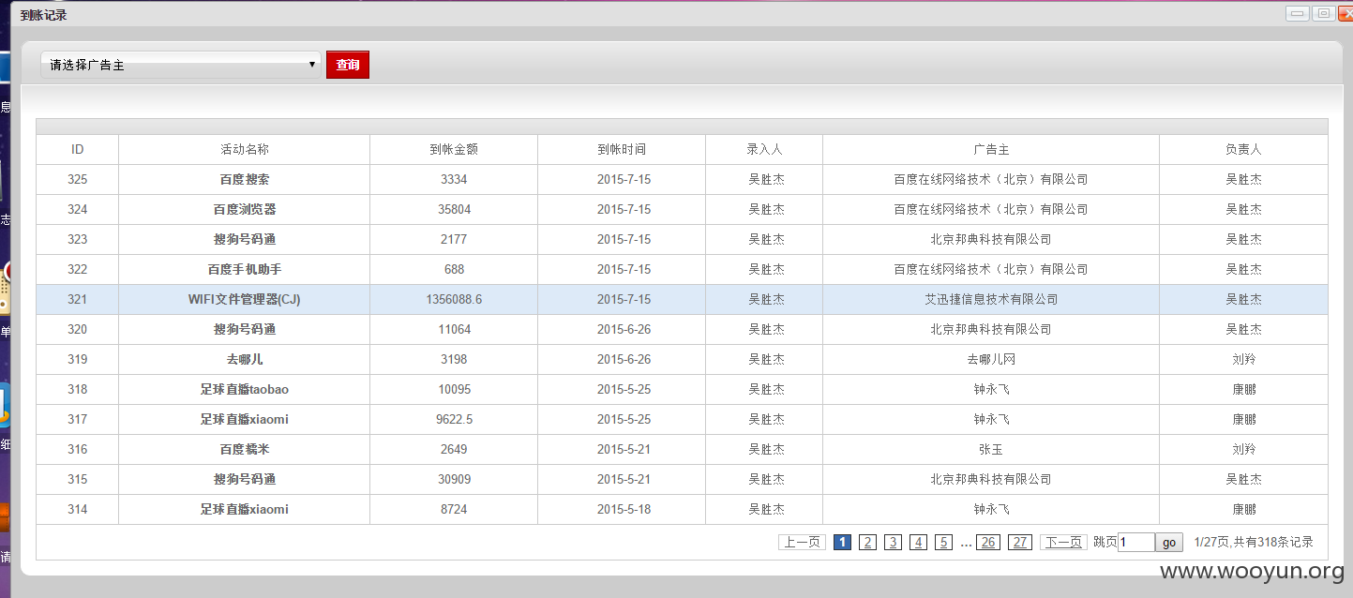Select 搜狗号码通 in row 320

tap(245, 329)
